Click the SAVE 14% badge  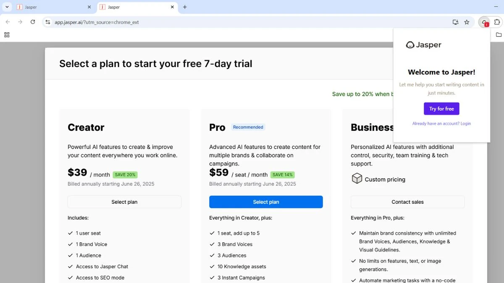click(283, 175)
